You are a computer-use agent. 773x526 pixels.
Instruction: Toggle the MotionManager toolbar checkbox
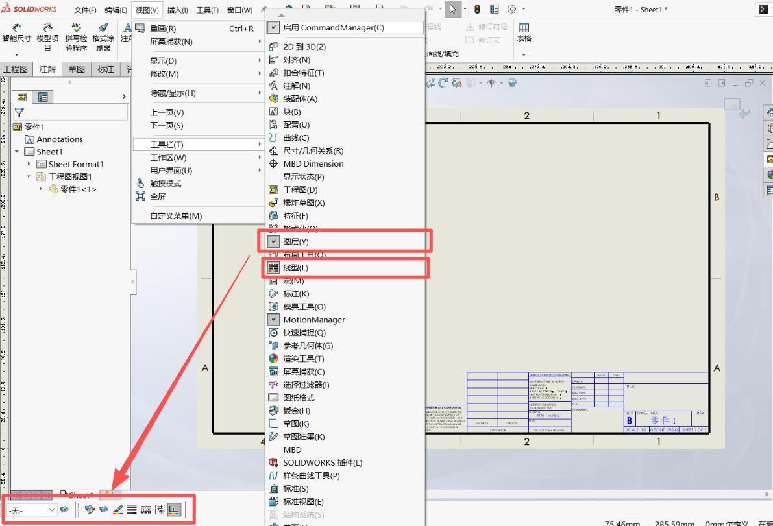point(273,320)
